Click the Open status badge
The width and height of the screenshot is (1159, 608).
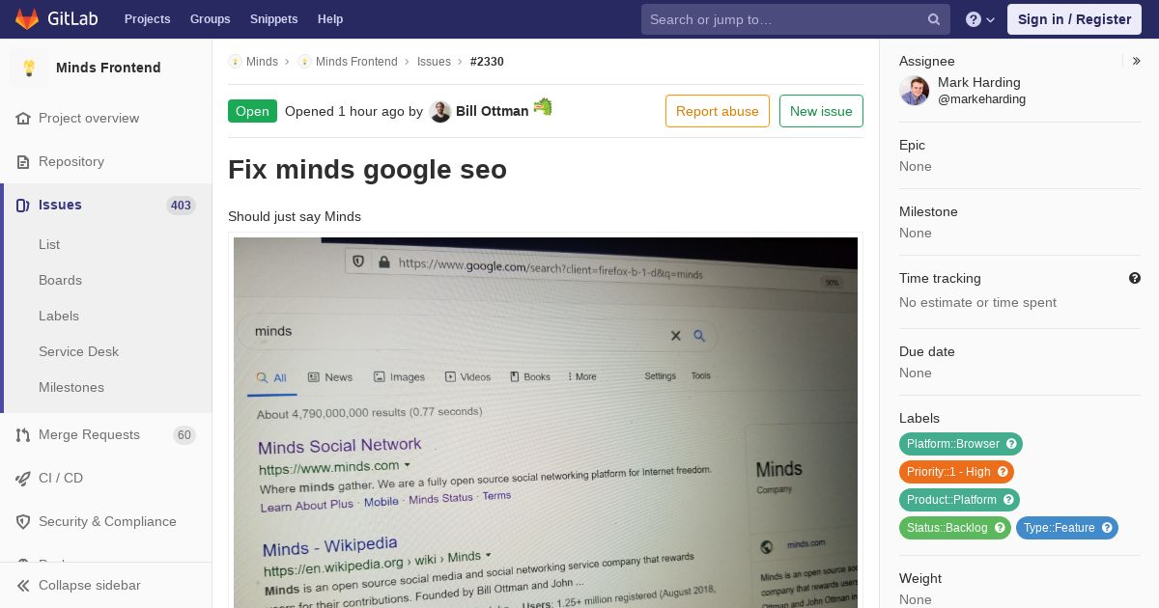(252, 111)
